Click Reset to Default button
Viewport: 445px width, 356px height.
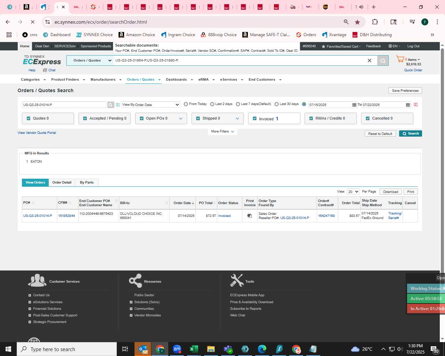click(x=380, y=133)
